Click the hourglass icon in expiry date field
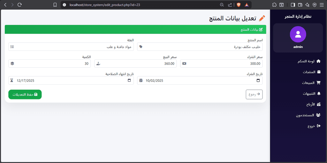The image size is (327, 163). pos(12,80)
